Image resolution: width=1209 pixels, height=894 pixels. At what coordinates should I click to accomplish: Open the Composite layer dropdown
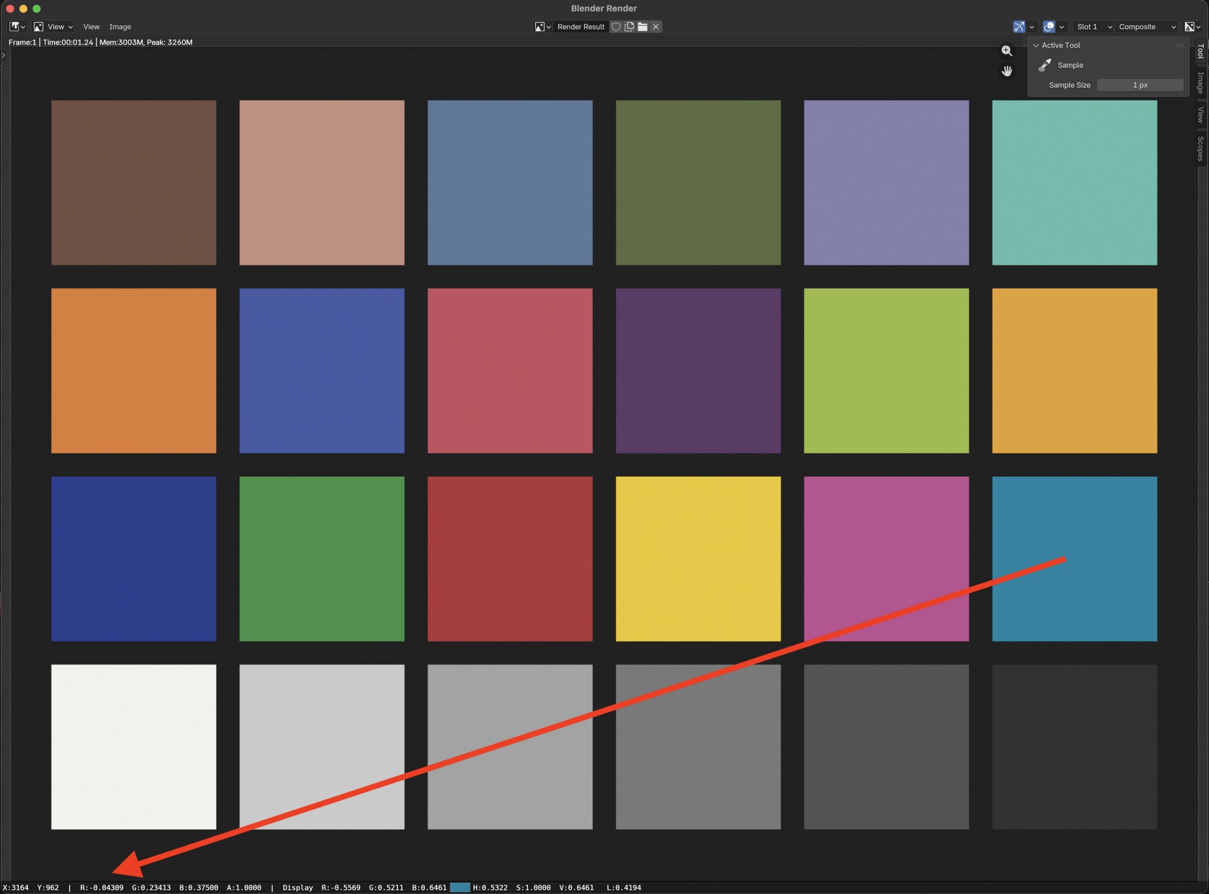pyautogui.click(x=1147, y=27)
